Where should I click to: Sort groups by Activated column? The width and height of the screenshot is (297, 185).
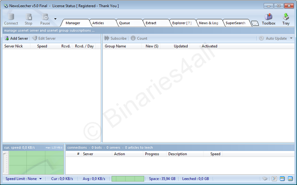pos(204,46)
